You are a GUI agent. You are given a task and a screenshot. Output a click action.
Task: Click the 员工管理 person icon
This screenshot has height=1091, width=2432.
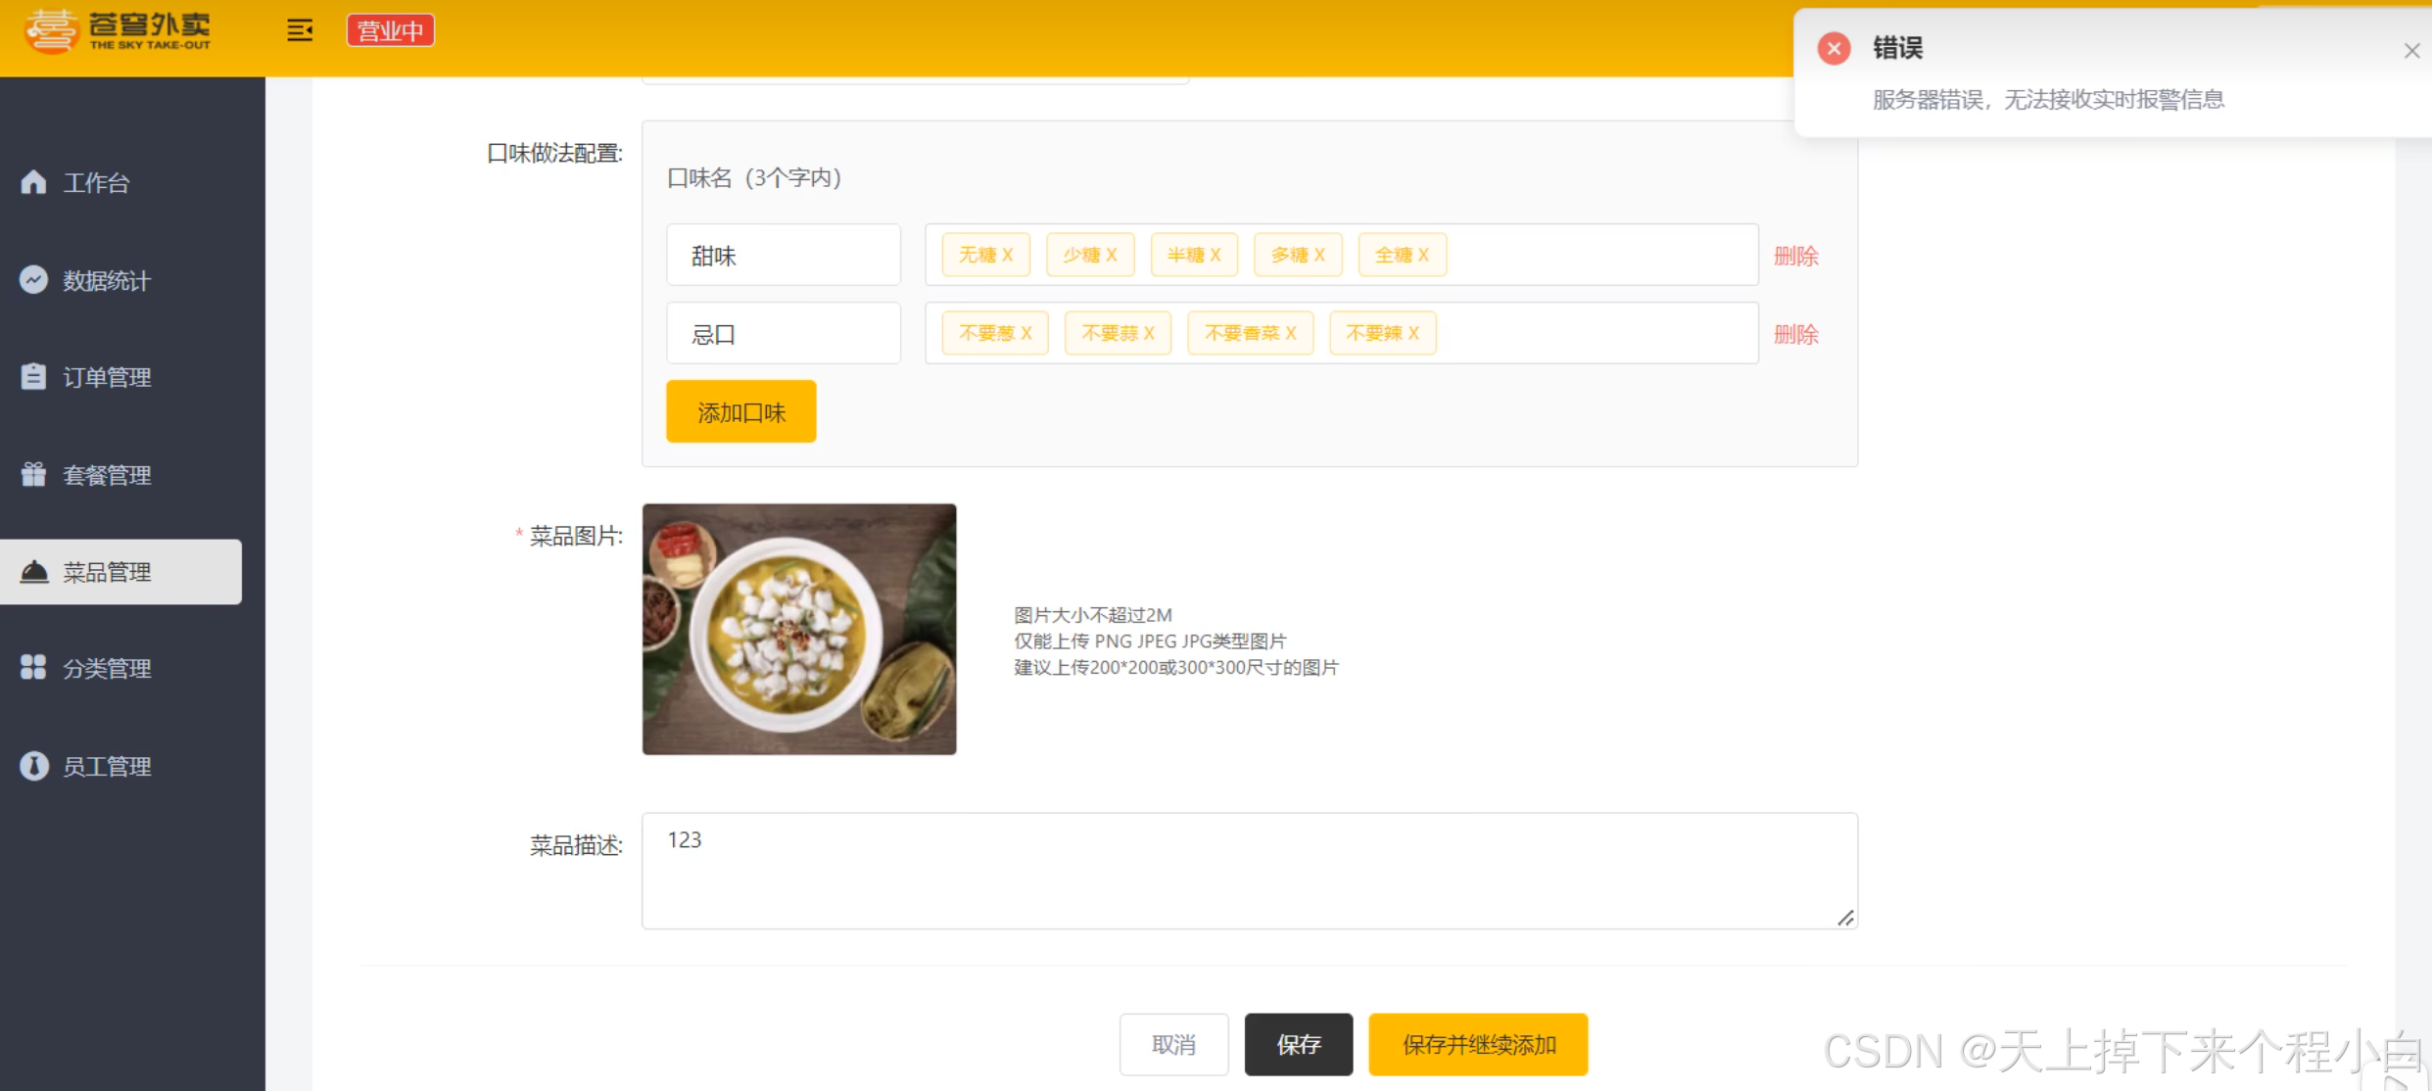click(33, 766)
